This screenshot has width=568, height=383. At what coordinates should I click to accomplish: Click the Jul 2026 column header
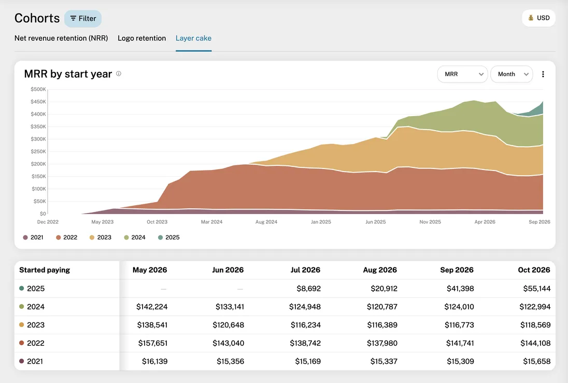305,270
